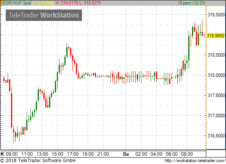
Task: Click the 08:00 time axis label
Action: (187, 154)
